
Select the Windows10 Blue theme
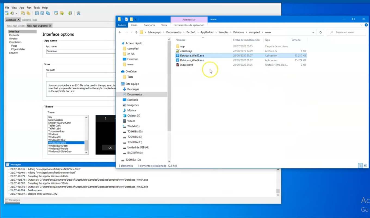tap(57, 140)
